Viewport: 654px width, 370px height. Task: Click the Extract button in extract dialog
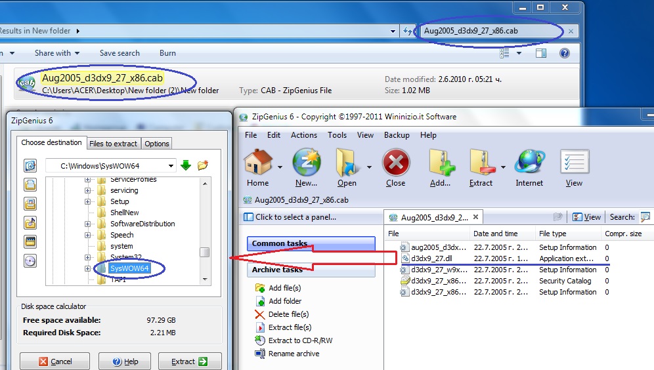[190, 361]
